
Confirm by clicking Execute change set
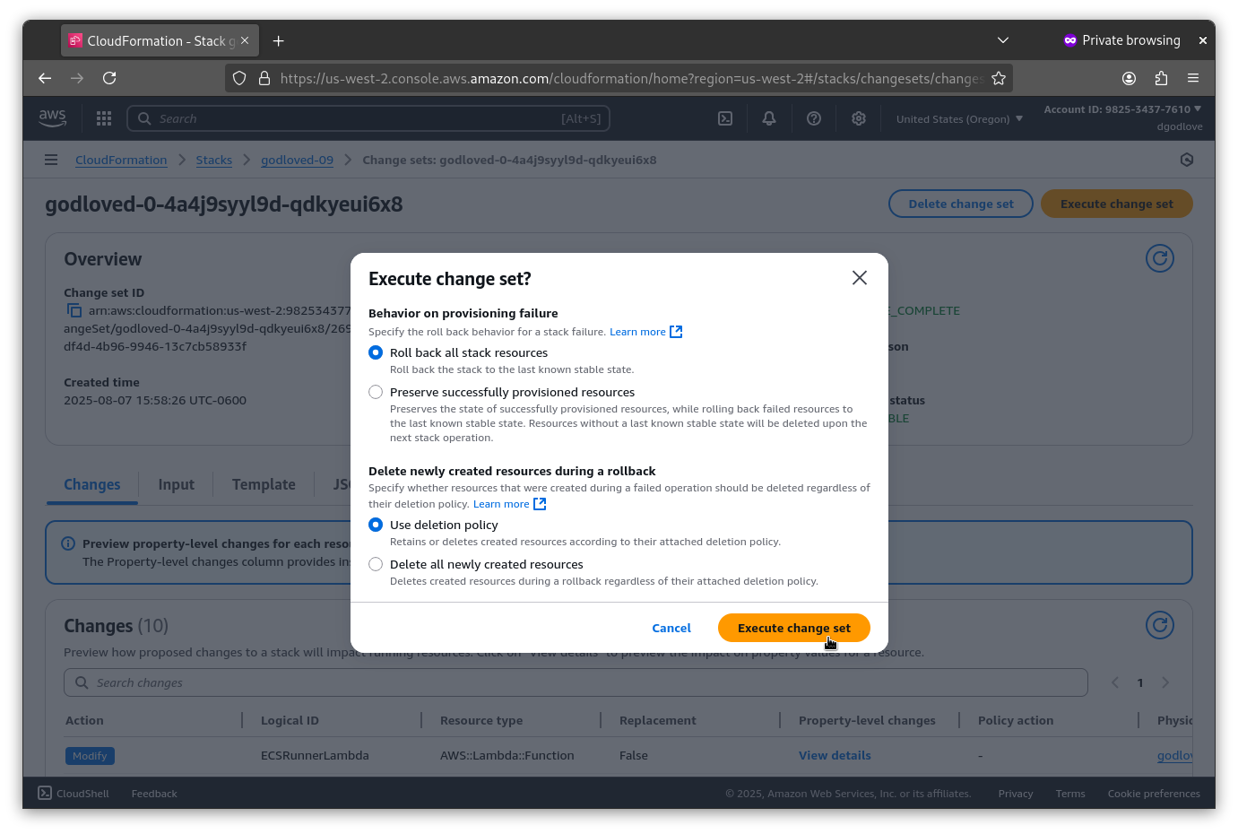793,628
